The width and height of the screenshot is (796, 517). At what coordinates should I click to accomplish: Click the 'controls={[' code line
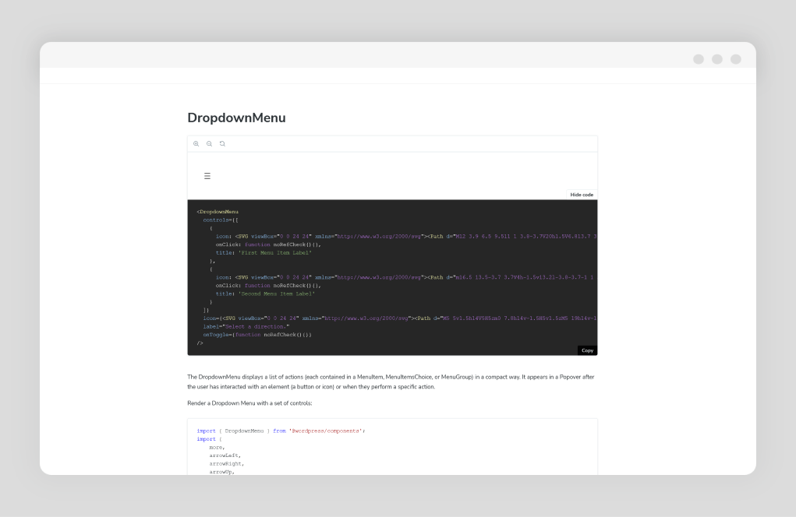[221, 220]
